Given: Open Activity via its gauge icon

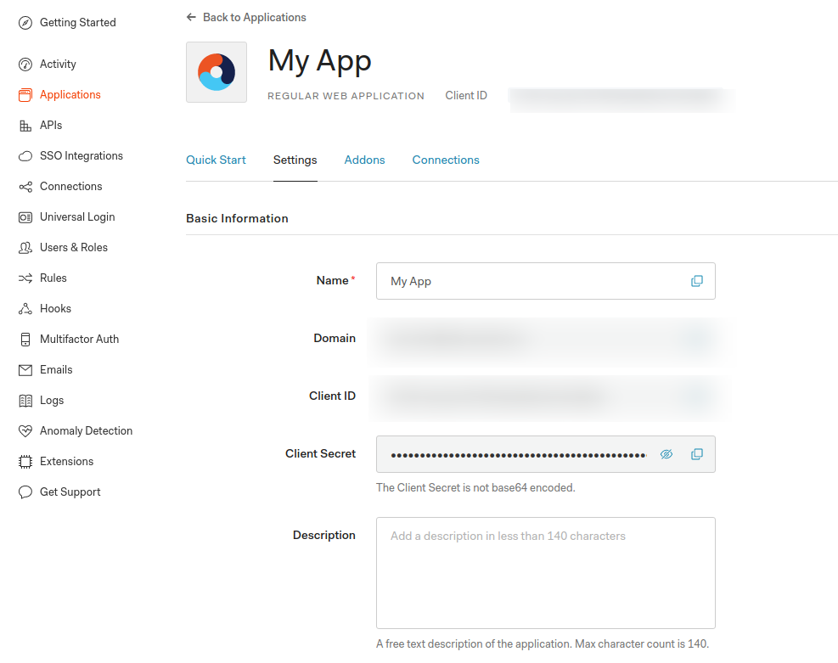Looking at the screenshot, I should (x=25, y=65).
